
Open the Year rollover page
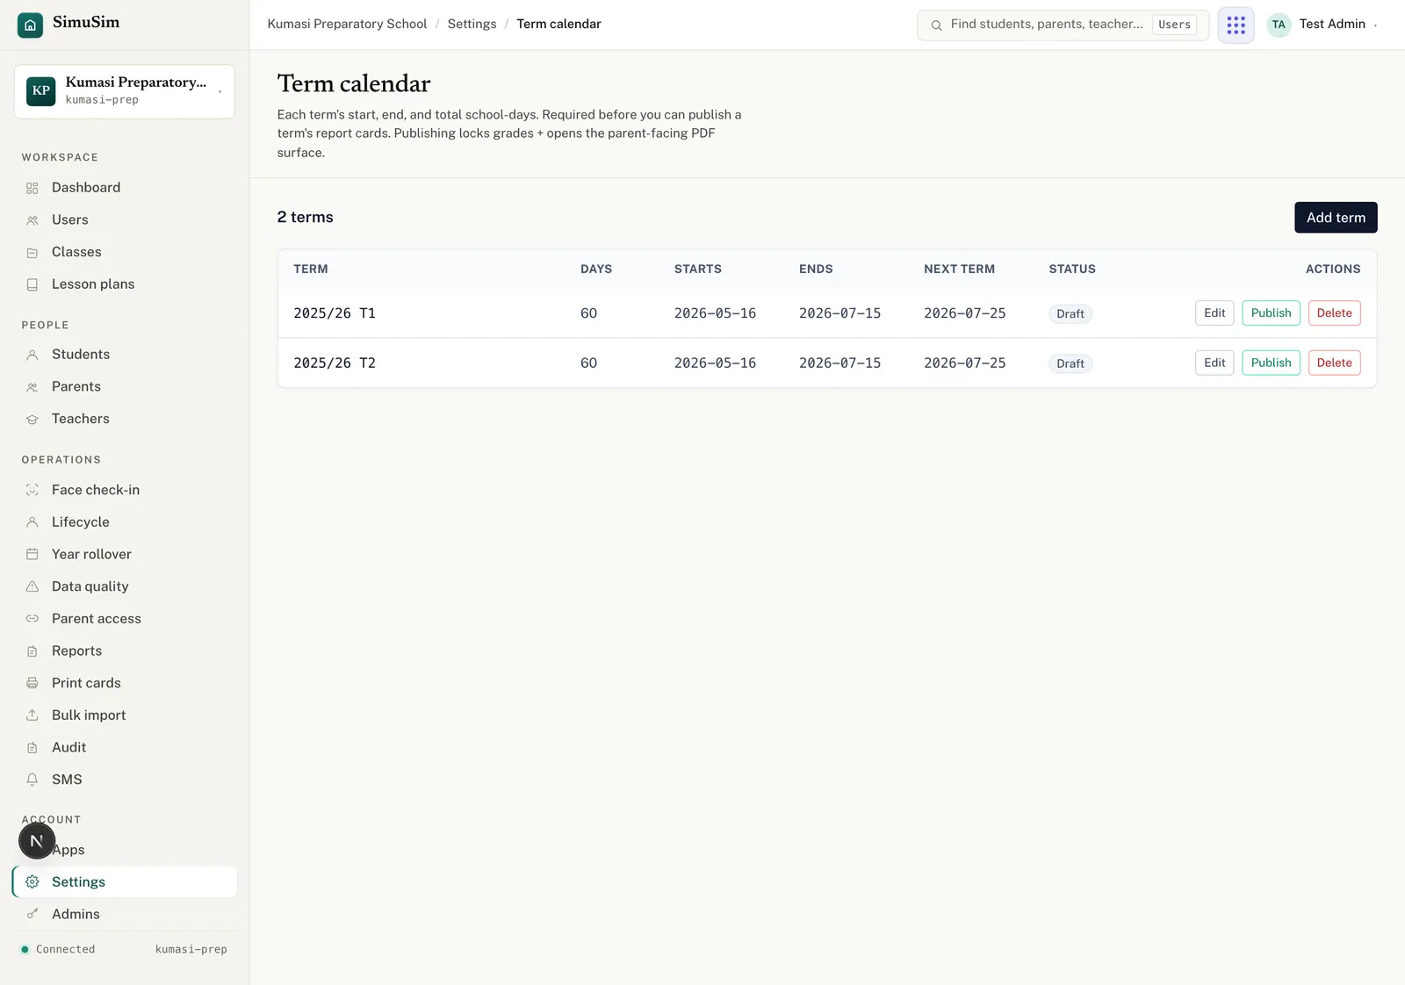125,554
